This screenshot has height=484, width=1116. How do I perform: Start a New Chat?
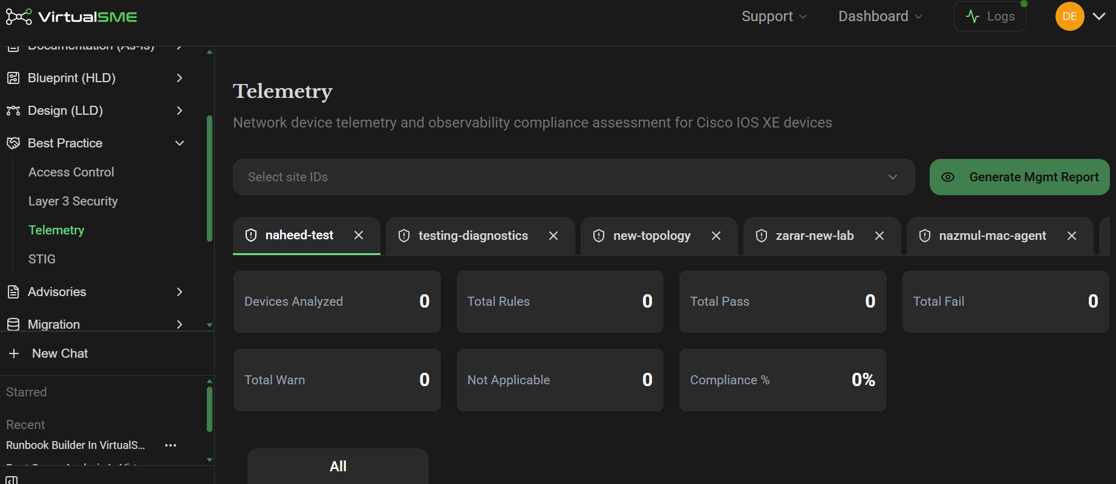59,353
